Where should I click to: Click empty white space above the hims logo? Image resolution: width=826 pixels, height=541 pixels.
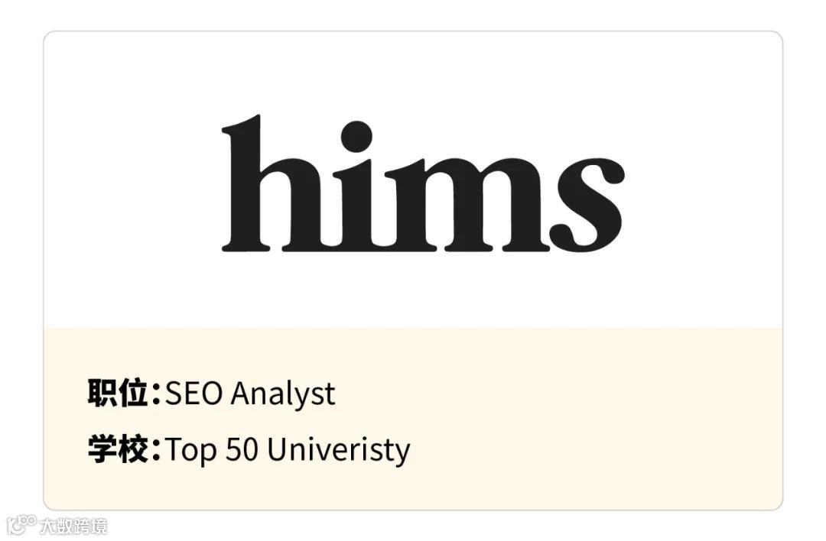413,69
